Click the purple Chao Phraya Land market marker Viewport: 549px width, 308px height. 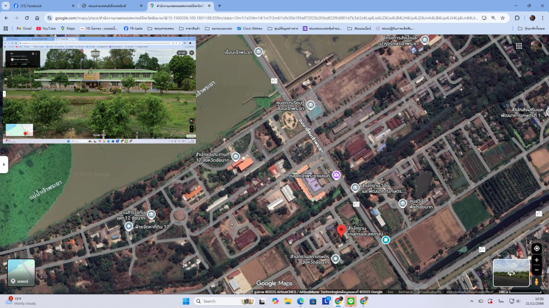tap(336, 175)
